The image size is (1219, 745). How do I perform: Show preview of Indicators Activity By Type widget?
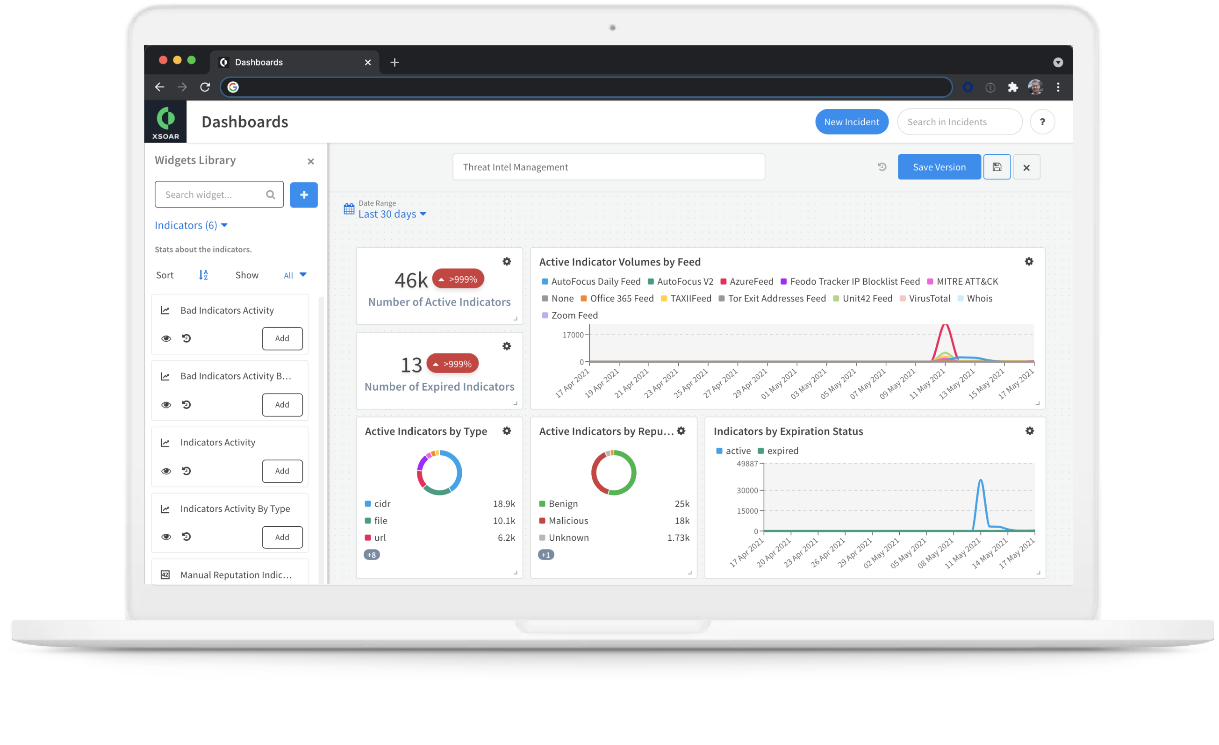click(x=166, y=537)
